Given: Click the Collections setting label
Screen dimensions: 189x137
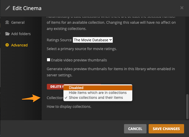Looking at the screenshot, I should (55, 98).
